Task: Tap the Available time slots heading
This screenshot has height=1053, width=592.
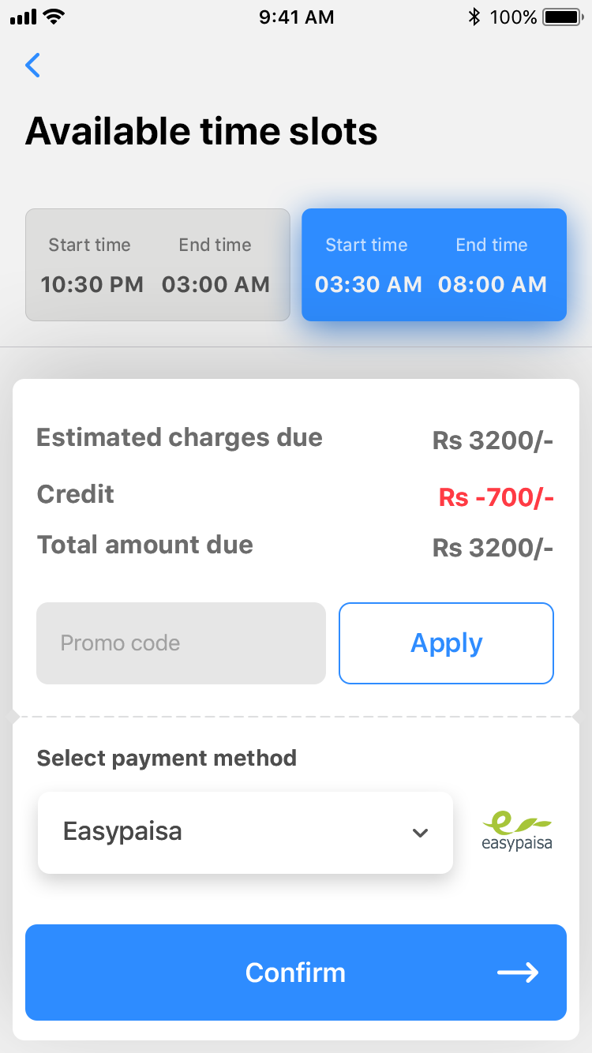Action: click(201, 131)
